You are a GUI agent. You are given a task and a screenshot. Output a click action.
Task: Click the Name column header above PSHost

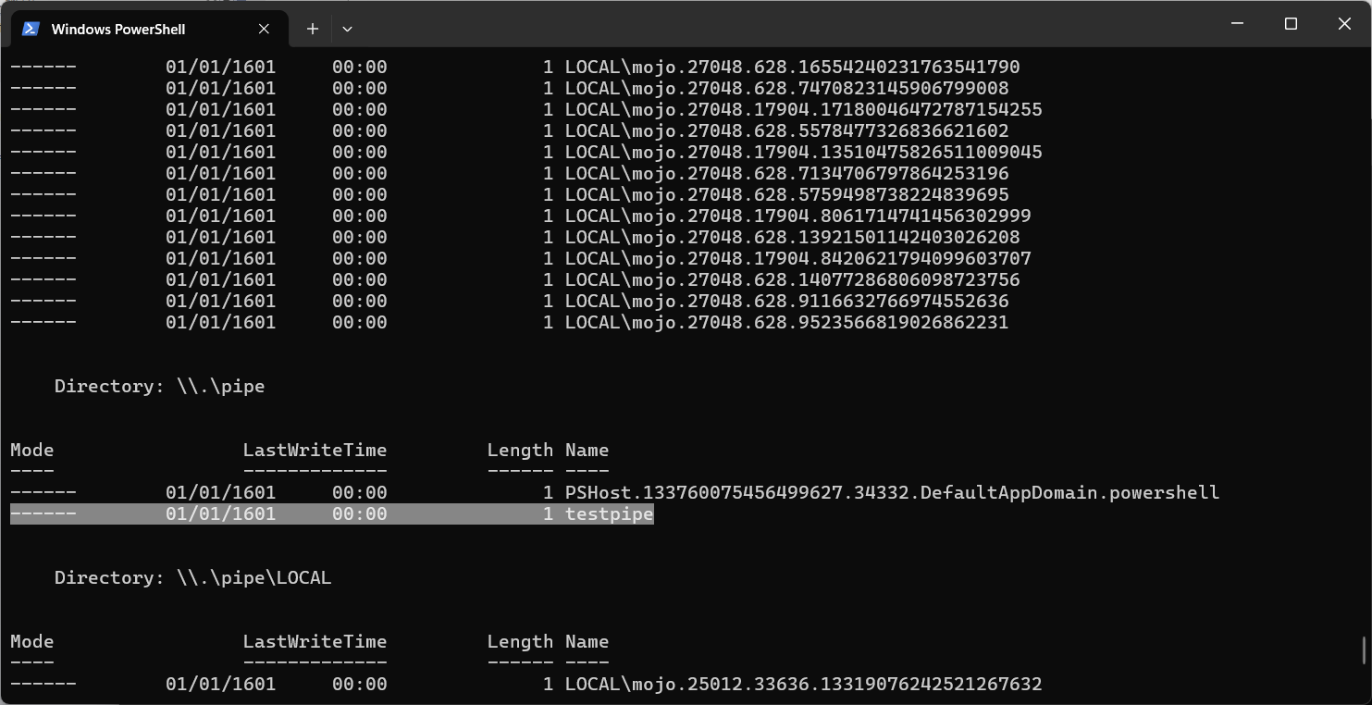point(587,450)
